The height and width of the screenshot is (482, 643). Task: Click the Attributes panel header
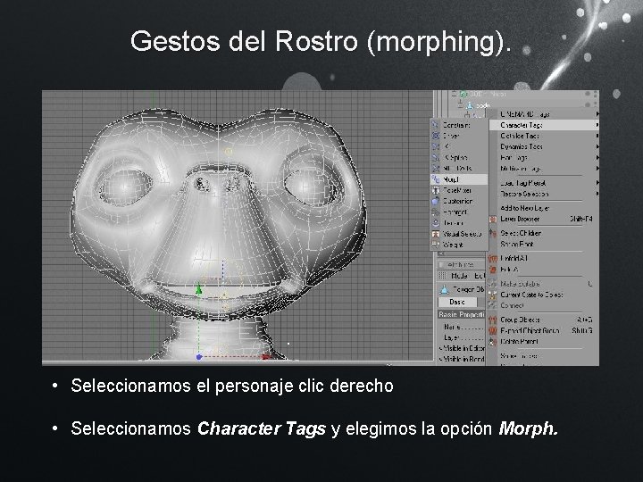(461, 265)
